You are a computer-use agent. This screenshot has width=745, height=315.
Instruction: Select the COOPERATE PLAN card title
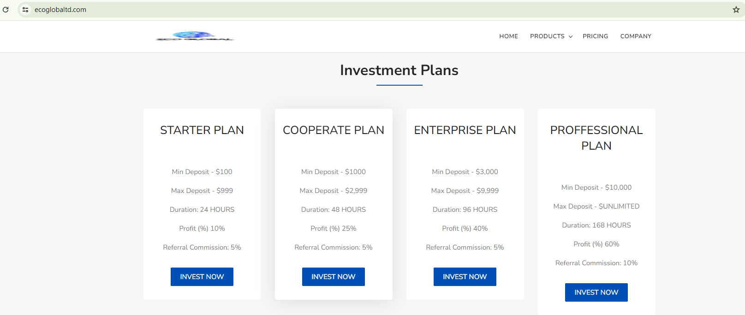point(334,130)
